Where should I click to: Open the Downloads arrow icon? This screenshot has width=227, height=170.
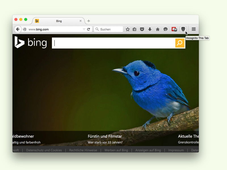tap(150, 29)
